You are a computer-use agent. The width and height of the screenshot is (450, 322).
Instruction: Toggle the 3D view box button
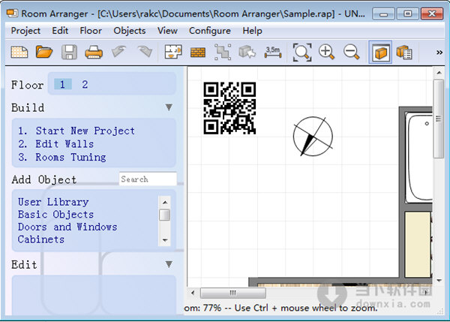[x=379, y=52]
